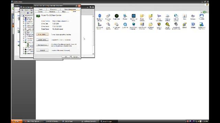Select the Computer node in device tree

pyautogui.click(x=30, y=22)
